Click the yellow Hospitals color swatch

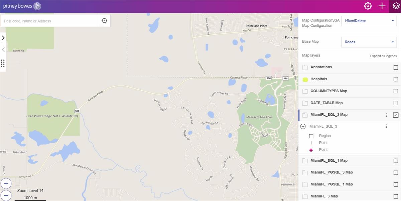pyautogui.click(x=305, y=79)
